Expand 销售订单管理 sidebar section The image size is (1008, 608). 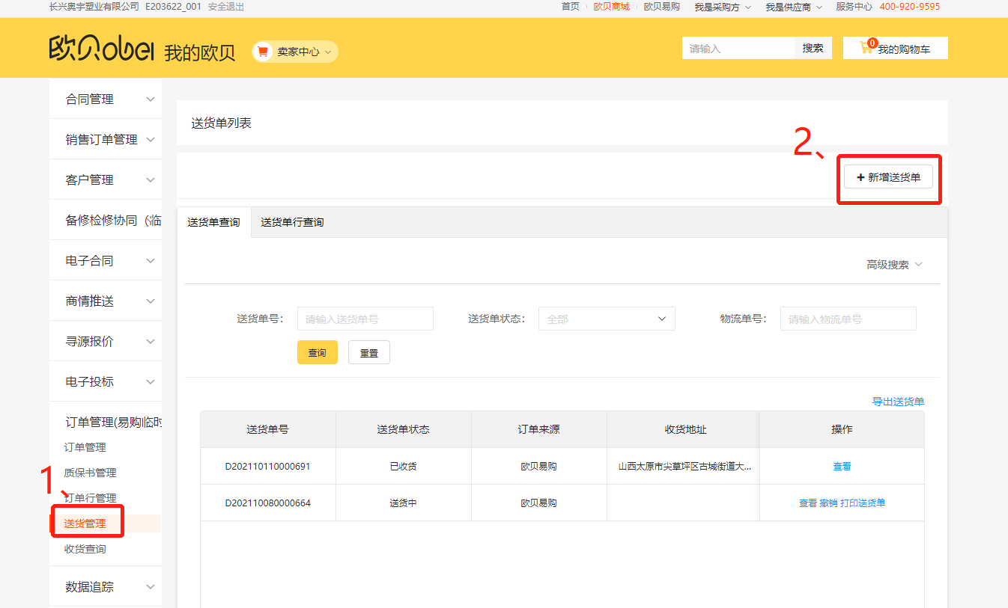click(106, 139)
